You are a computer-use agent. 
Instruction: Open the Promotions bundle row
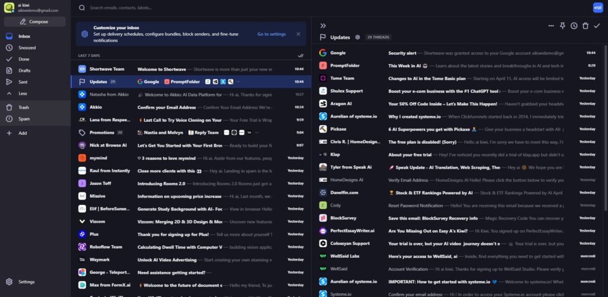(x=191, y=132)
